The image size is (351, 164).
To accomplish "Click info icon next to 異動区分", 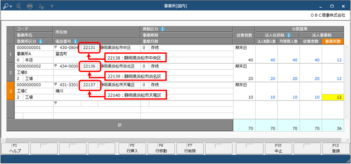I will pos(163,29).
